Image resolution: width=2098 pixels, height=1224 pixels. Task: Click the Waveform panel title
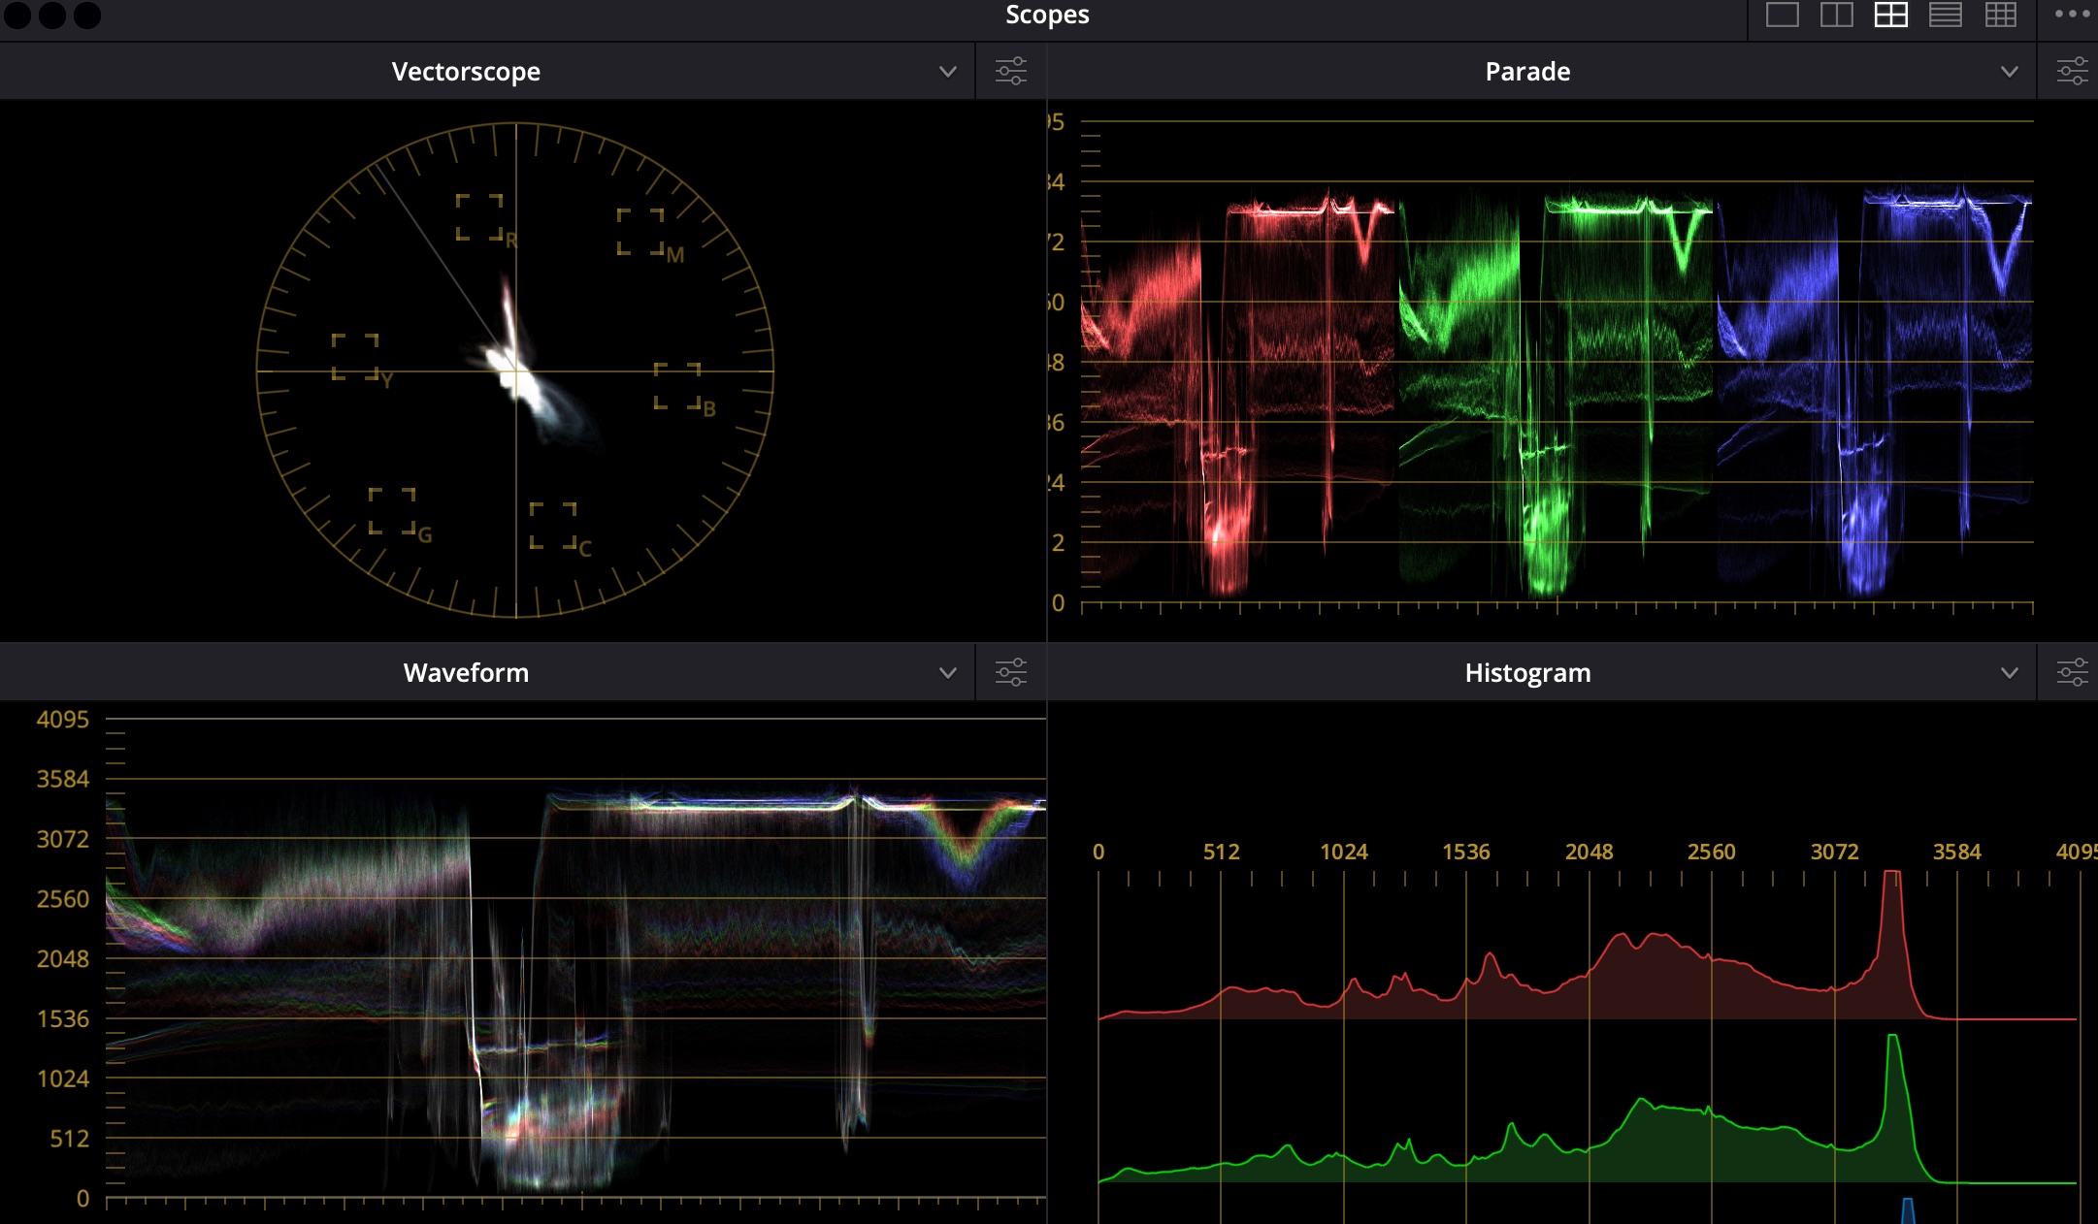click(x=466, y=673)
